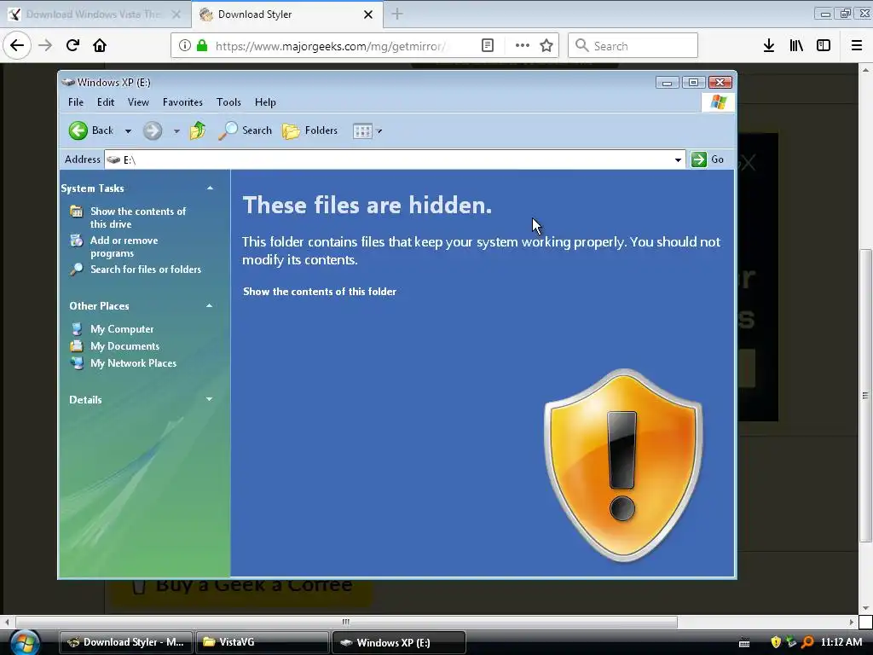
Task: Expand the Views dropdown arrow
Action: click(379, 131)
